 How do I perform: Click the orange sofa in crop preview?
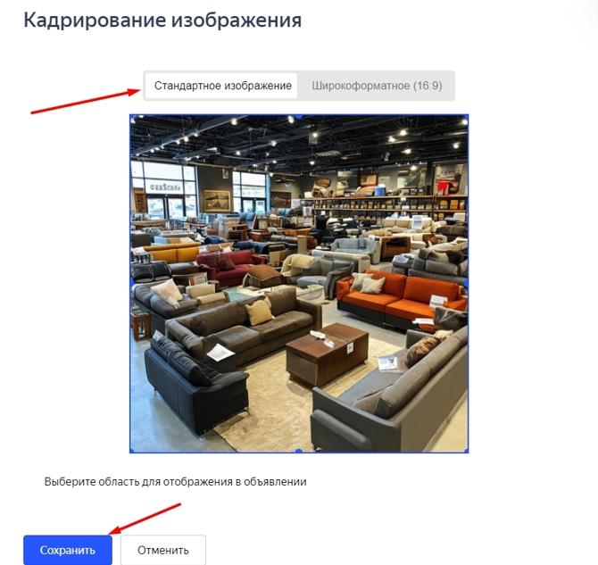click(401, 297)
